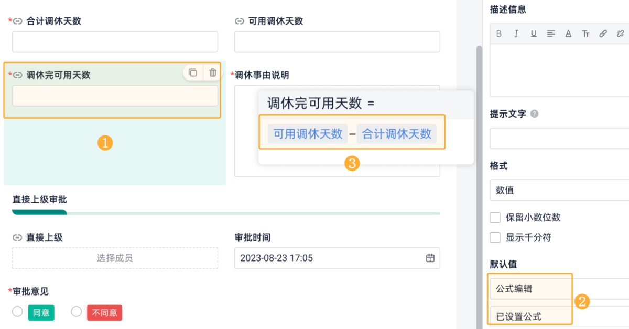This screenshot has width=629, height=329.
Task: Open the 默认值 dropdown showing 公式编辑
Action: [x=559, y=288]
